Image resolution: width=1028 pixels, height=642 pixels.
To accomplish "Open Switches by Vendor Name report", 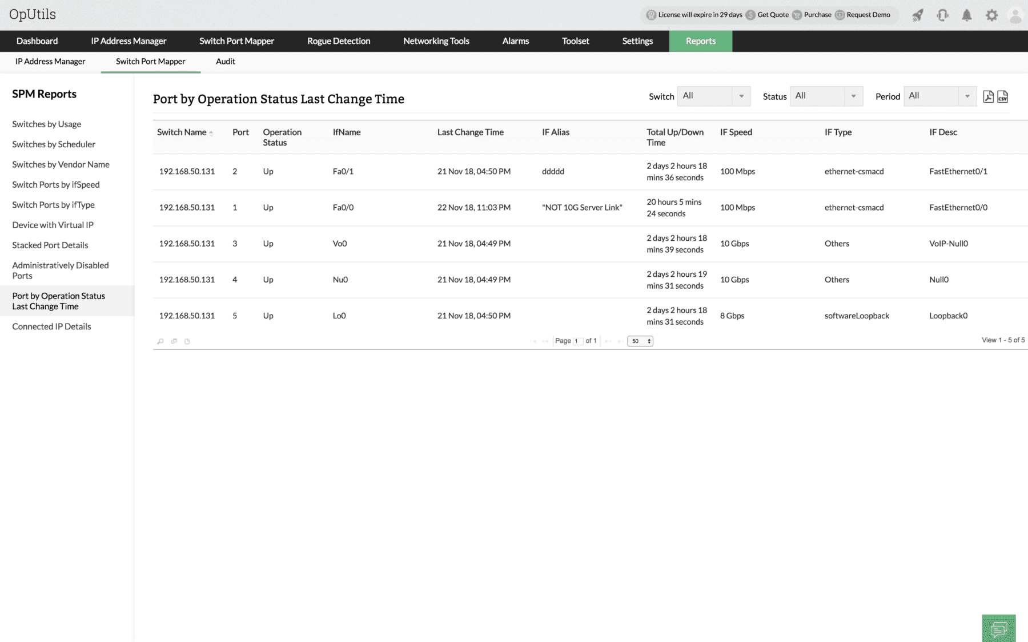I will [x=61, y=164].
